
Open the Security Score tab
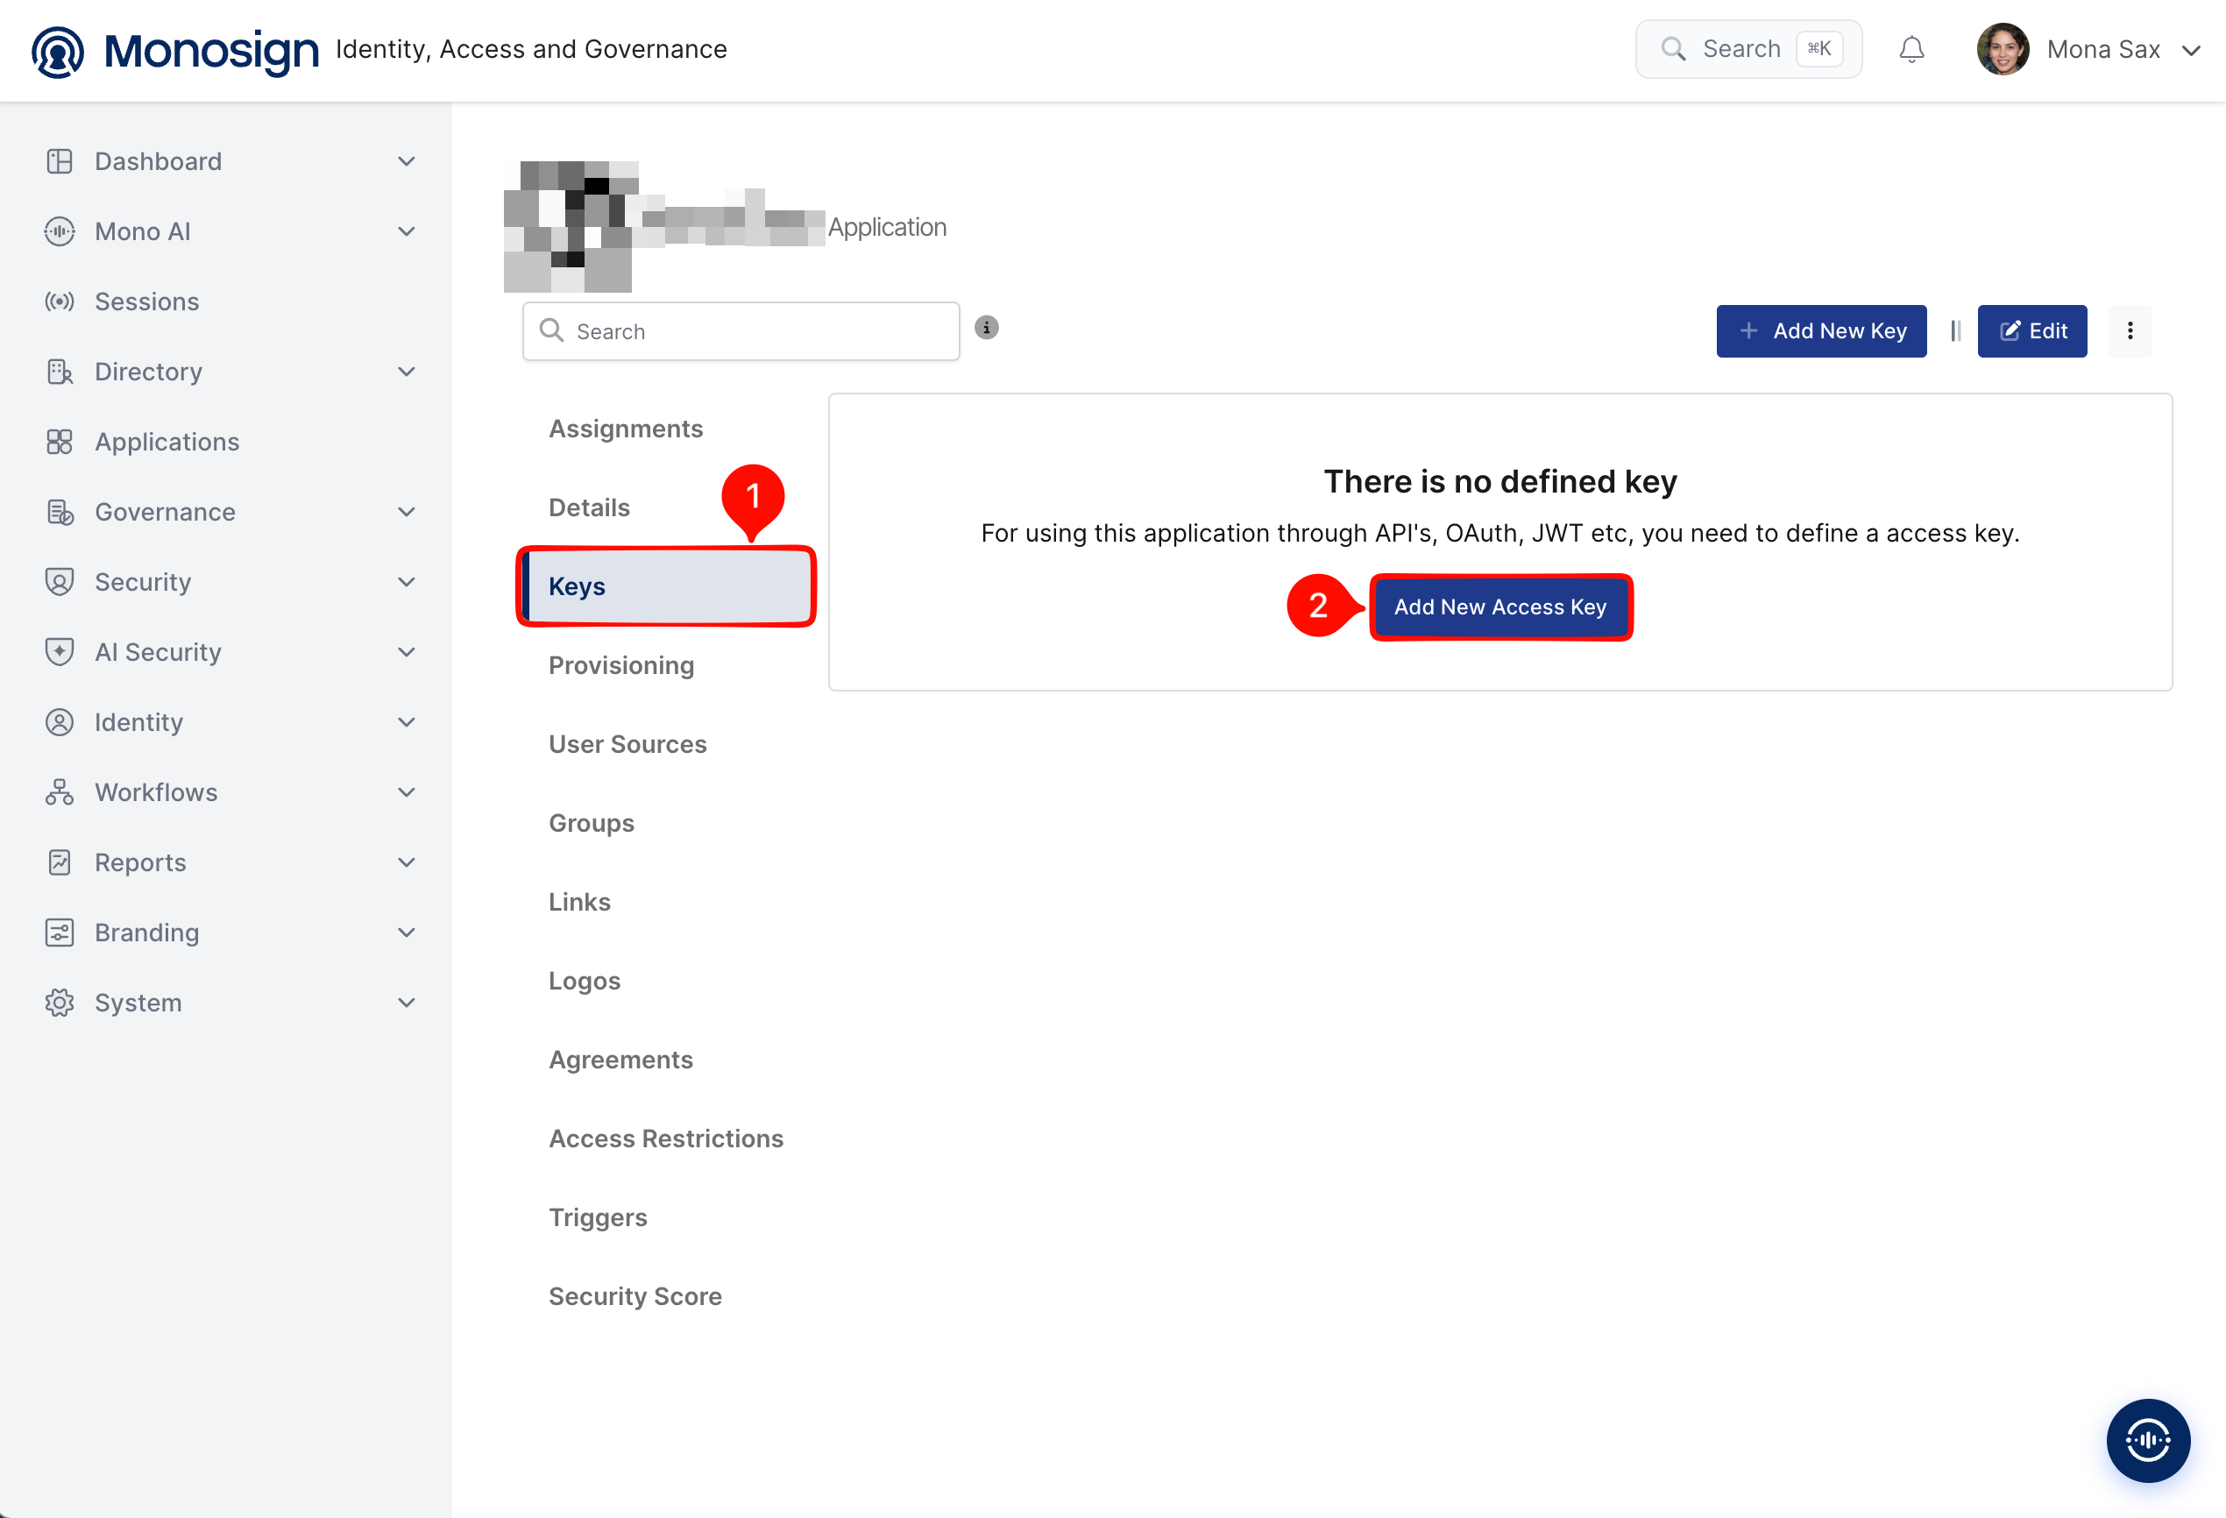tap(635, 1295)
